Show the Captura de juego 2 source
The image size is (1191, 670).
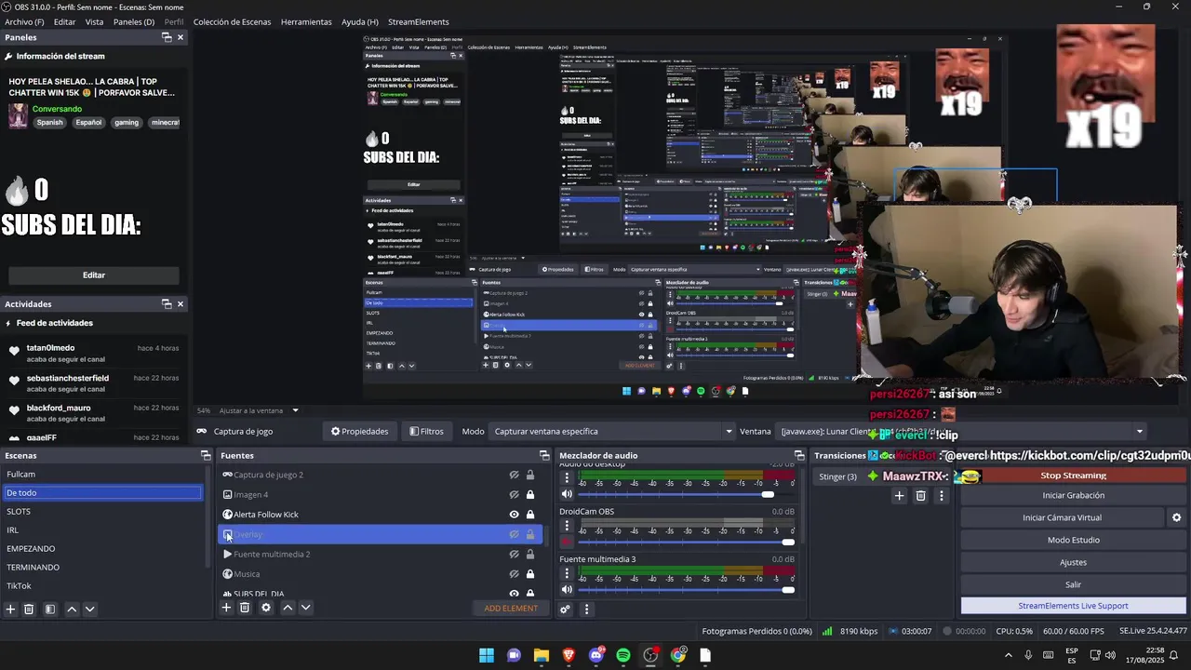514,475
